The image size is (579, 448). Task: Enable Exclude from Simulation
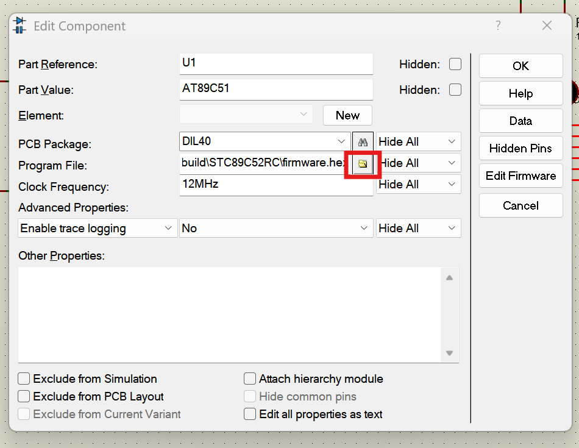pos(24,379)
